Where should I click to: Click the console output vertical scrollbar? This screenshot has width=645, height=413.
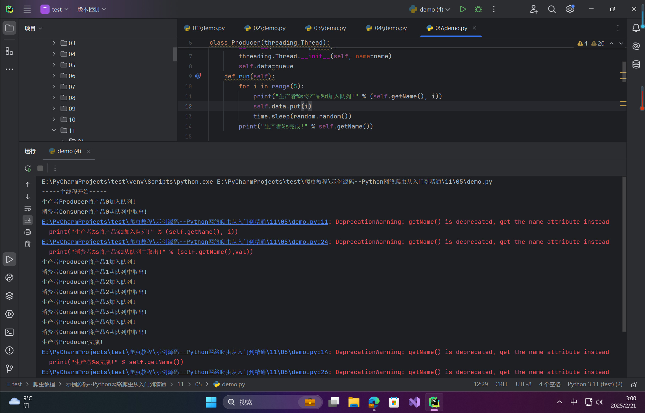tap(624, 254)
